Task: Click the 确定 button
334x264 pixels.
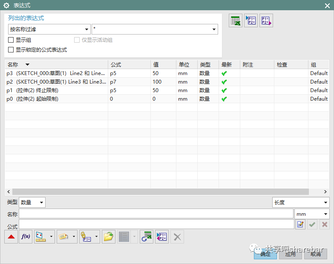Action: [265, 254]
